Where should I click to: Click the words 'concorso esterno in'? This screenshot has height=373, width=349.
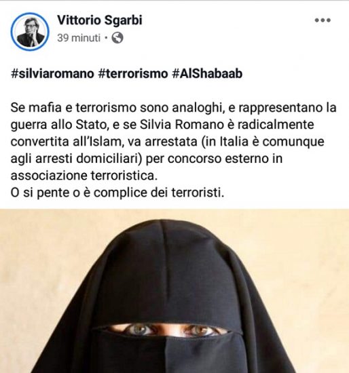pos(225,159)
